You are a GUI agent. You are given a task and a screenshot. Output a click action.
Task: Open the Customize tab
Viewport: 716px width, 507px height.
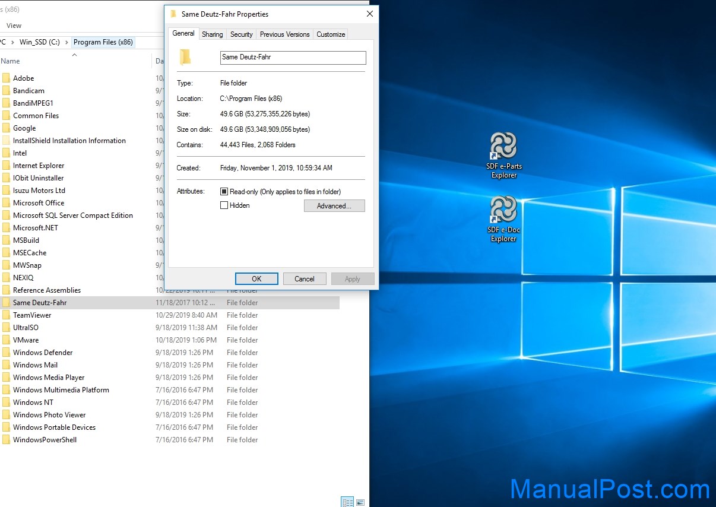point(331,34)
